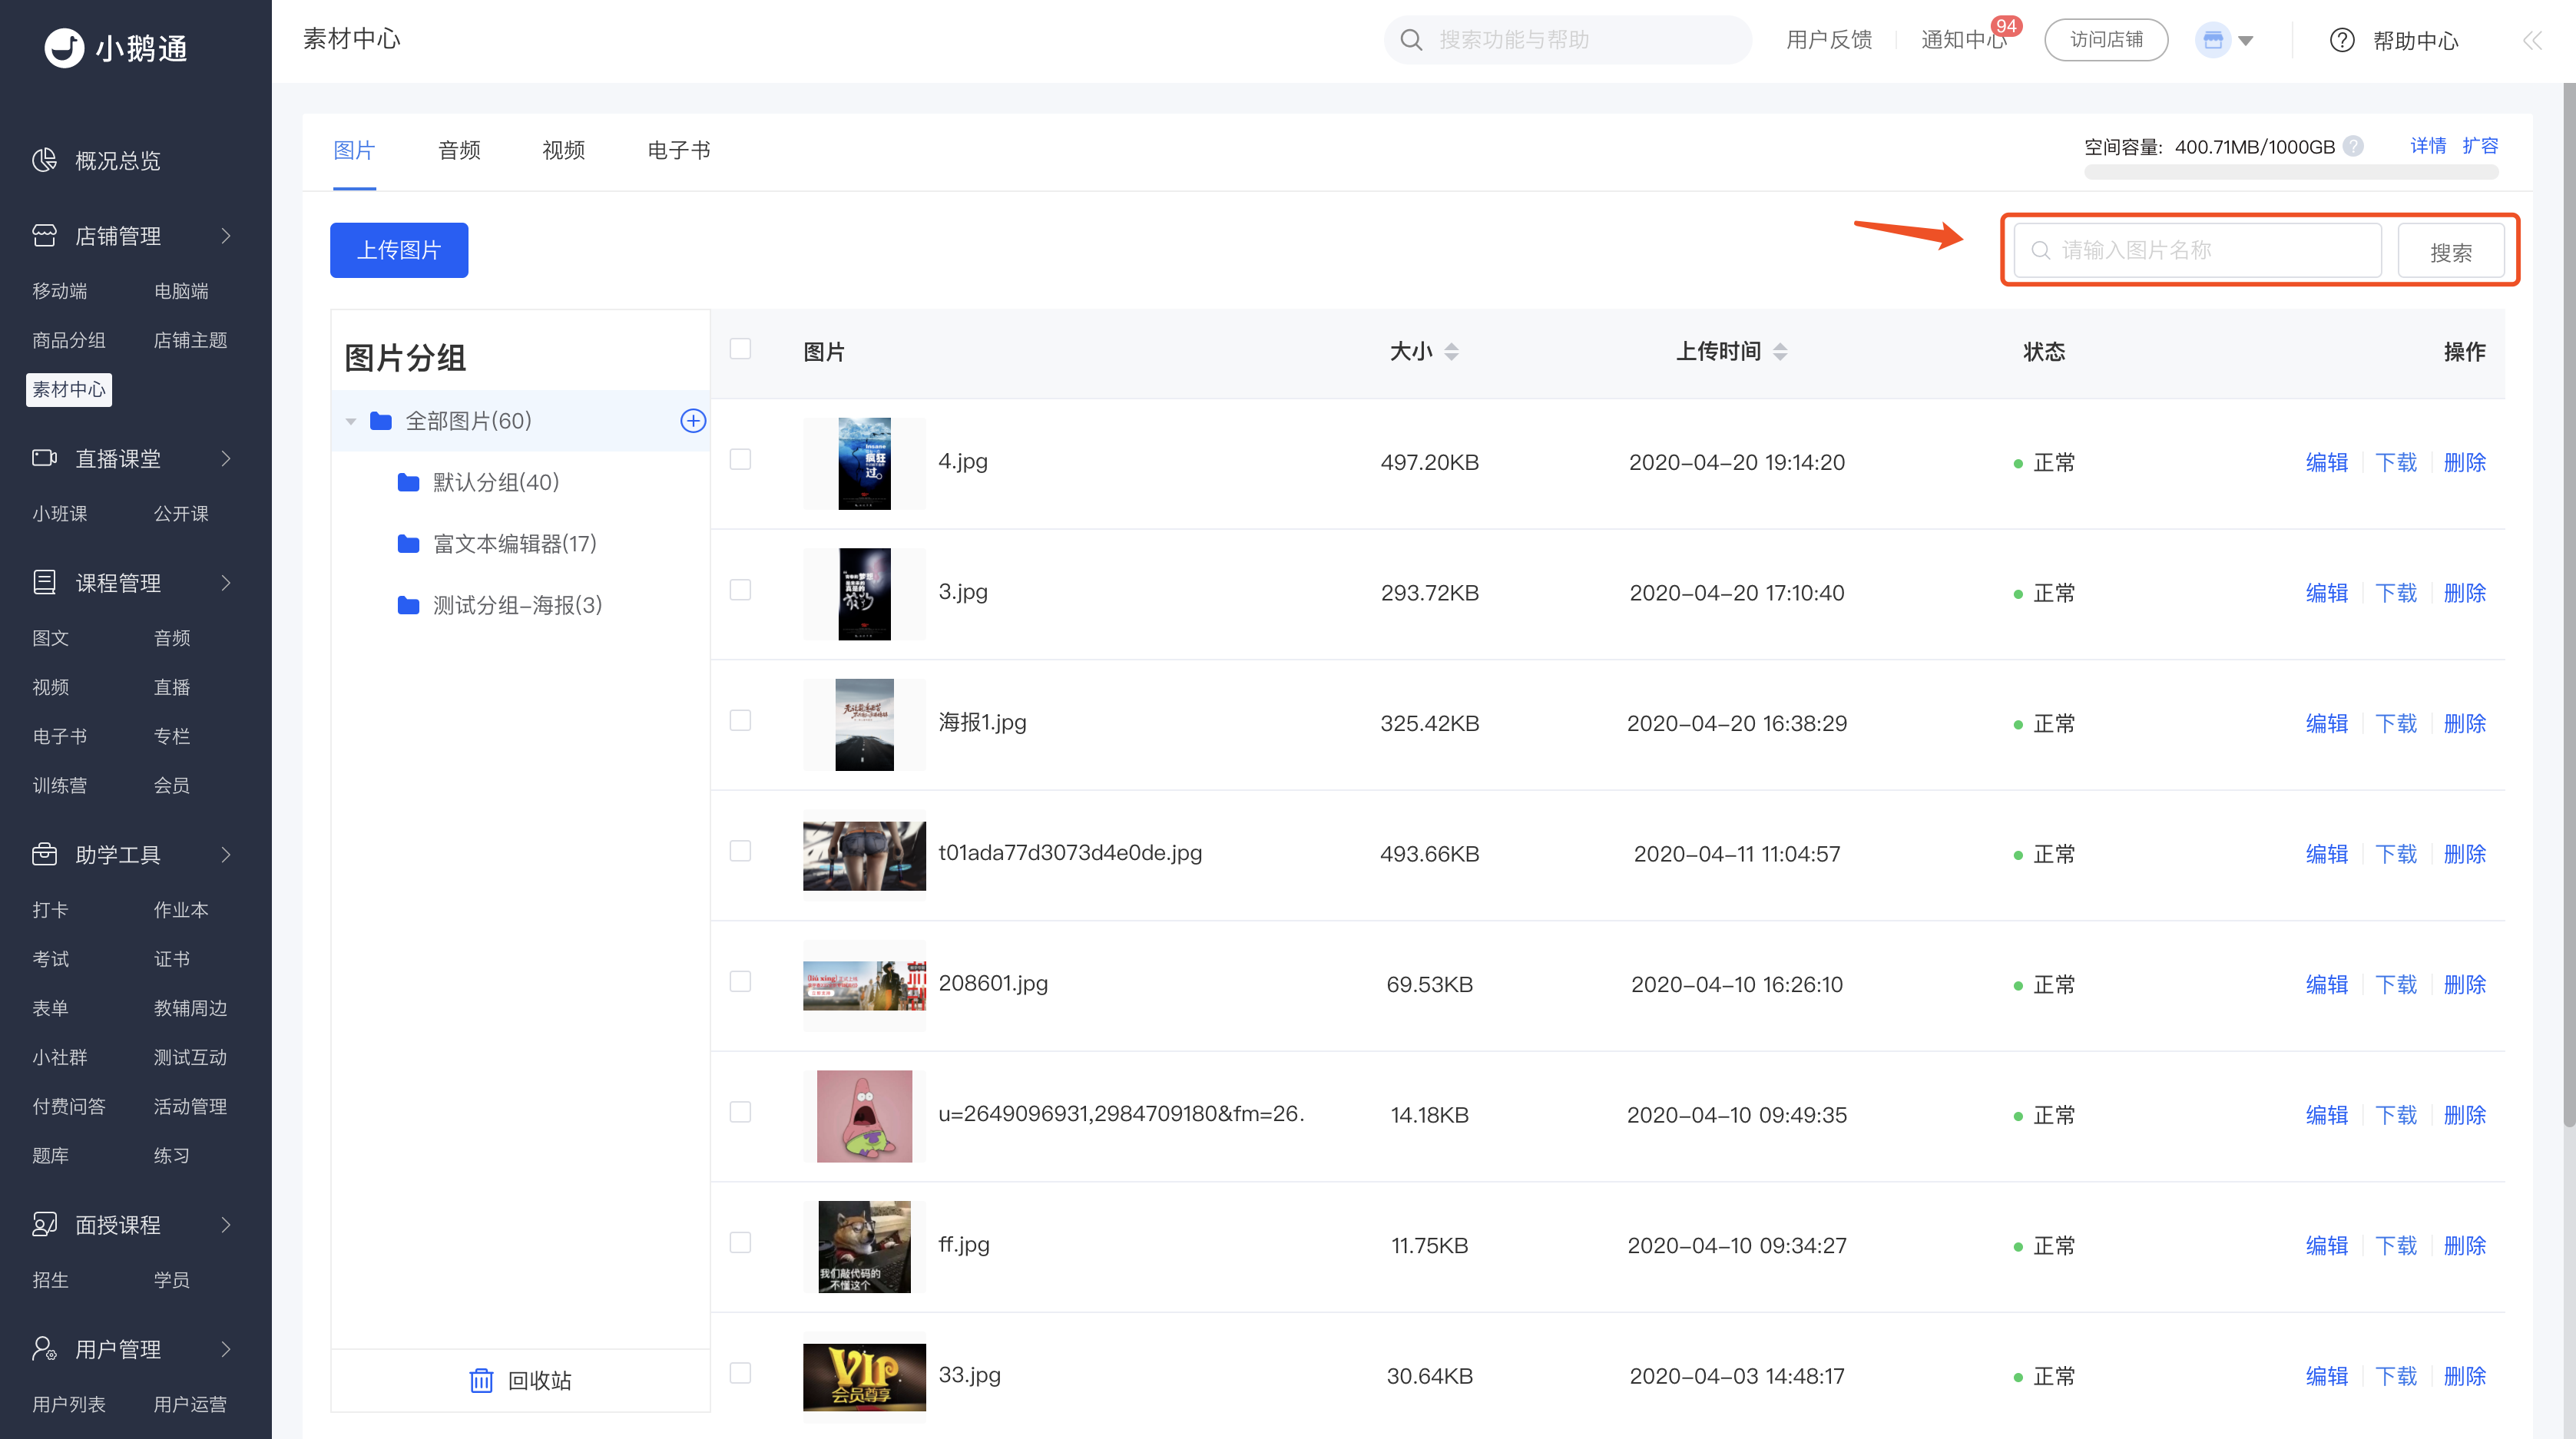Click the 上传图片 button
The height and width of the screenshot is (1439, 2576).
coord(399,250)
